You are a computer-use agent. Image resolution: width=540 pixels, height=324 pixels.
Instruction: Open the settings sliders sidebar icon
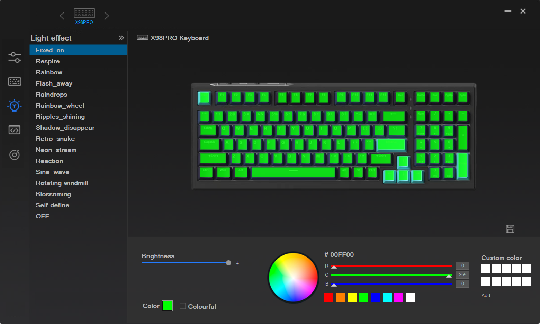(15, 57)
